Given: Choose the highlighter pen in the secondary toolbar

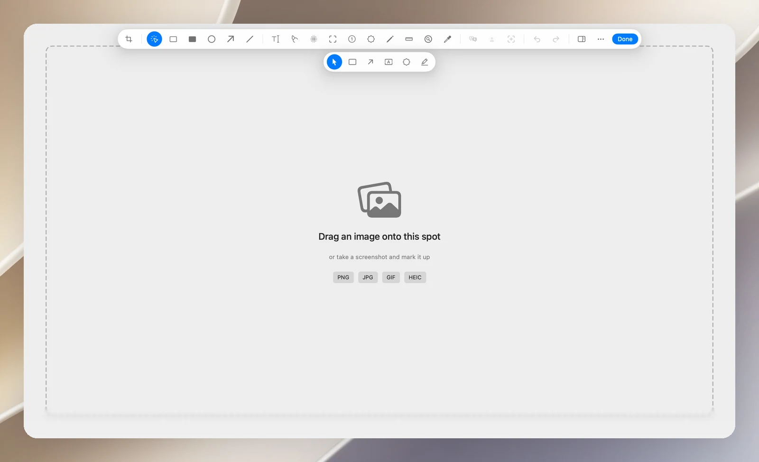Looking at the screenshot, I should pyautogui.click(x=425, y=62).
